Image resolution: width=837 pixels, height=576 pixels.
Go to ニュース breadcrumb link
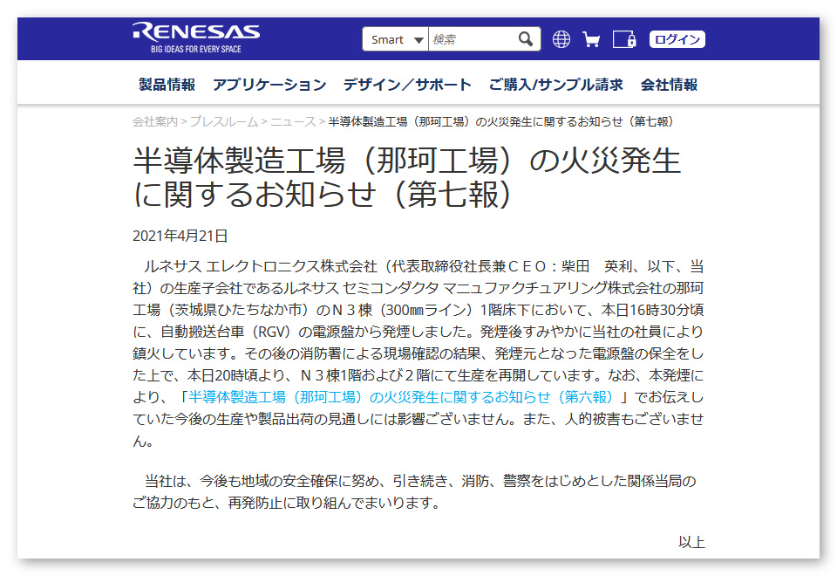click(293, 122)
